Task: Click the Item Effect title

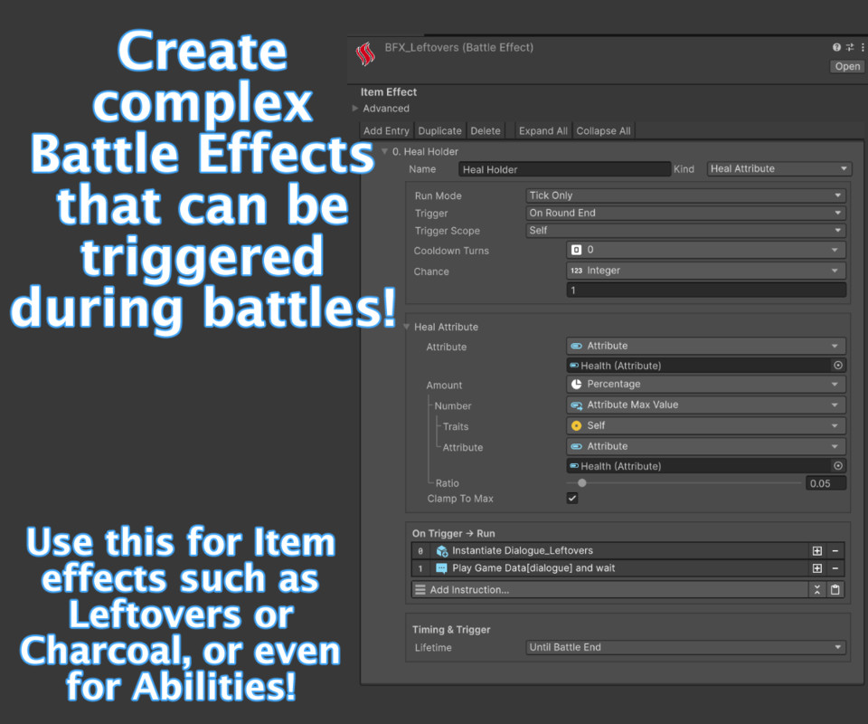Action: pyautogui.click(x=389, y=92)
